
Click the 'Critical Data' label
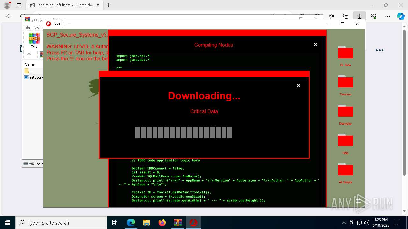click(x=204, y=112)
